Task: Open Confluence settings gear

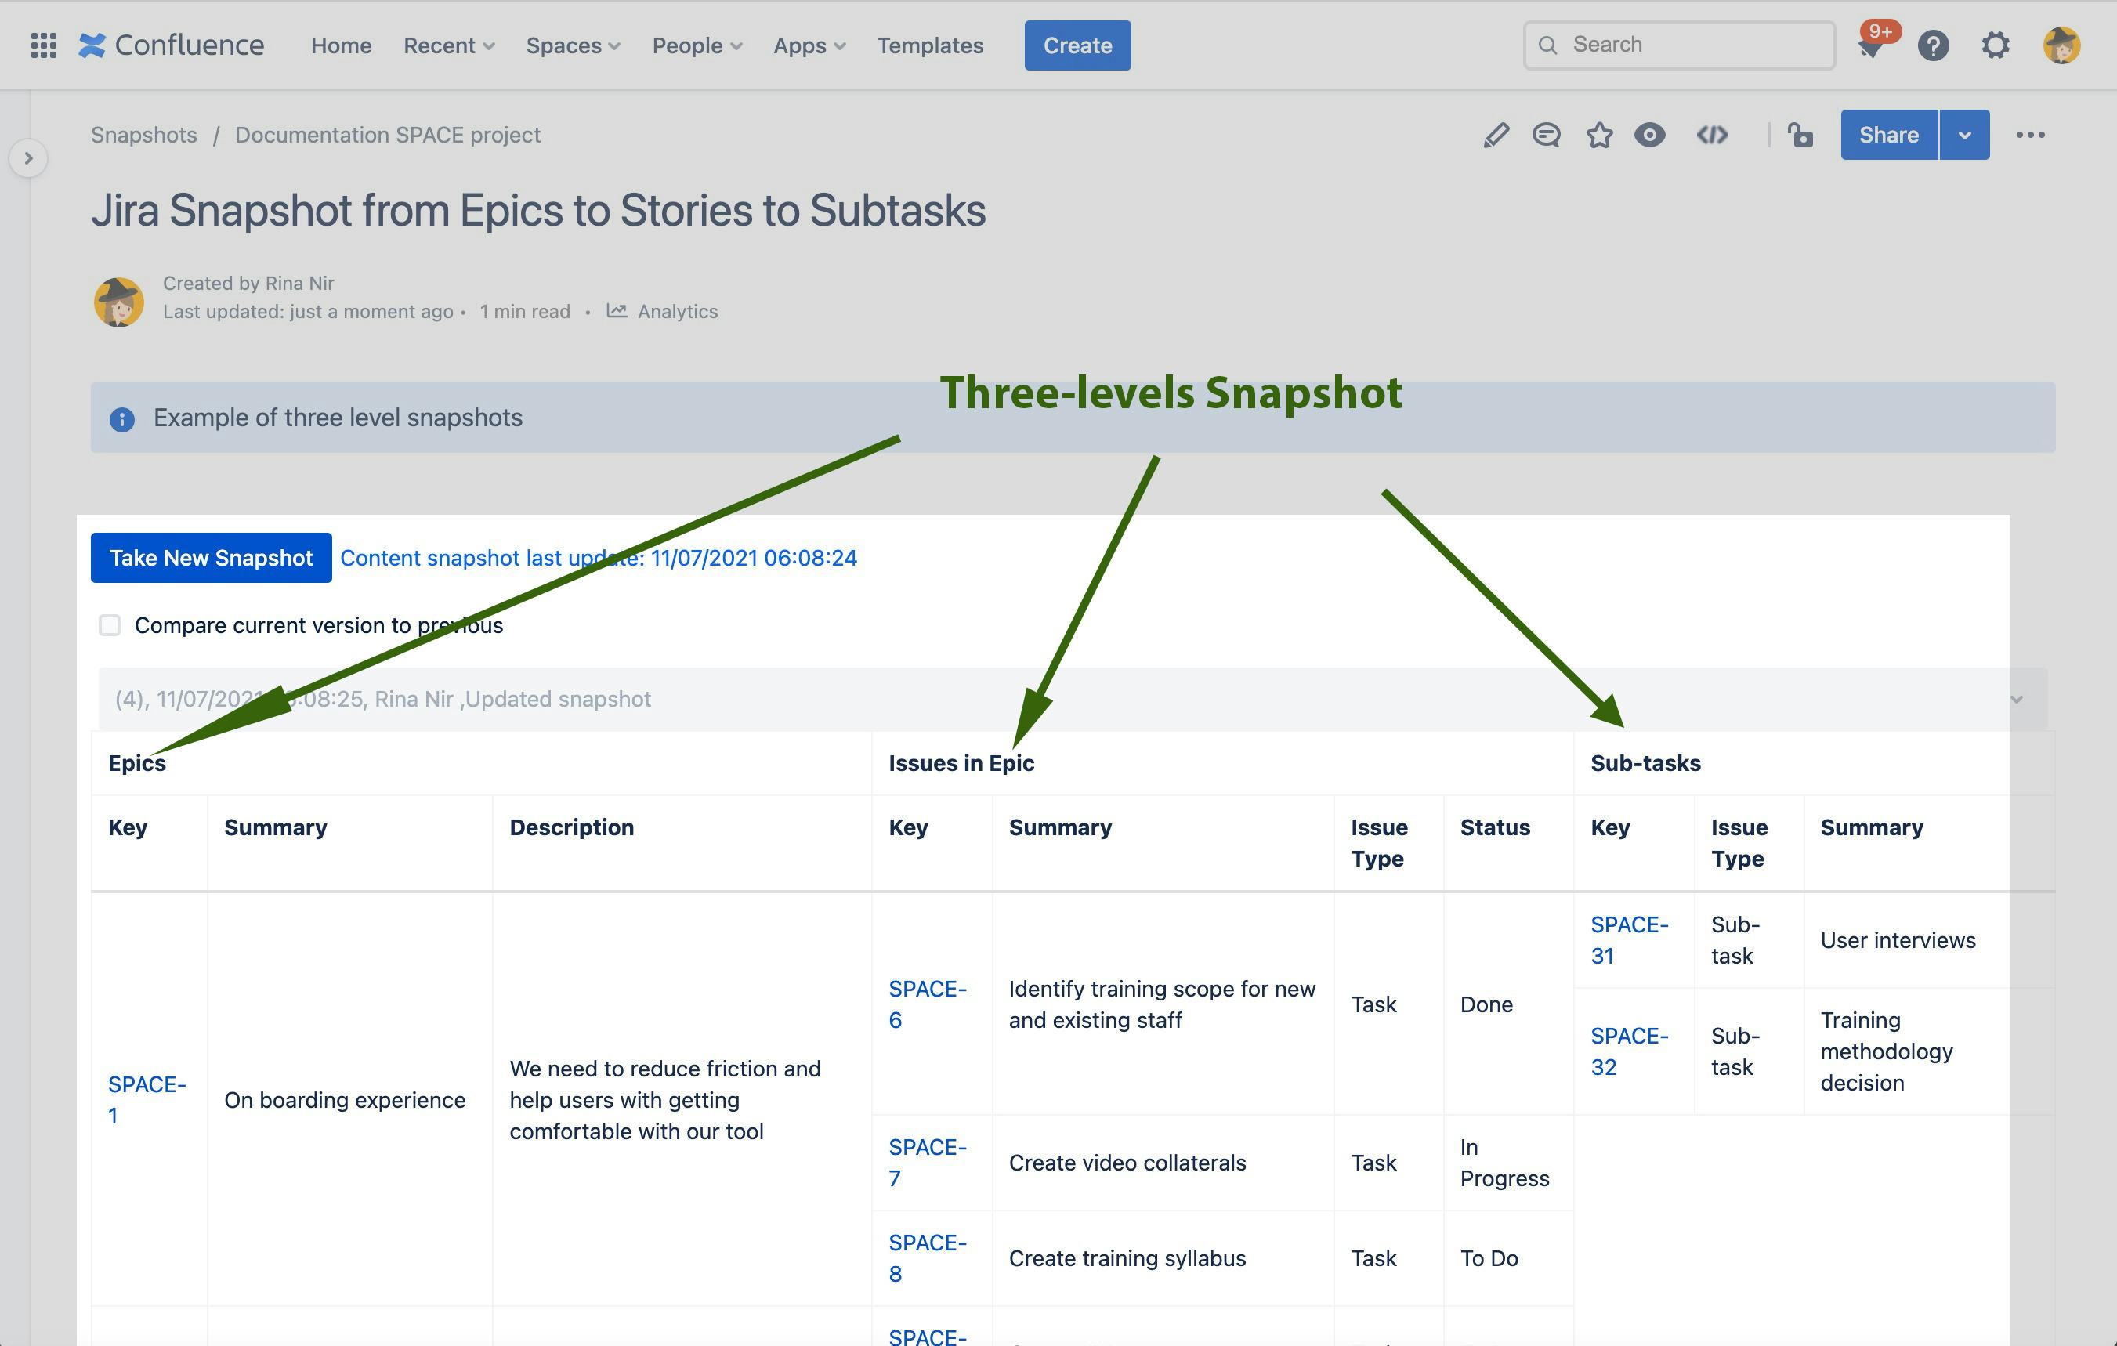Action: 1996,45
